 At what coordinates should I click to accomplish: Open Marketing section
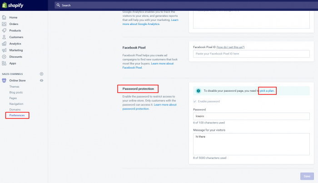click(16, 50)
